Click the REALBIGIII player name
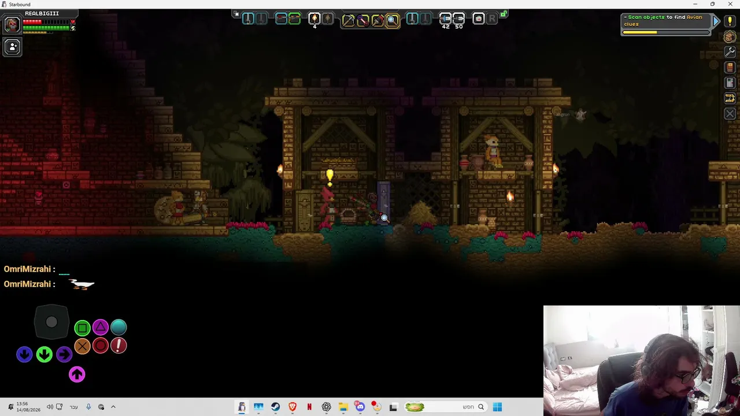740x416 pixels. pos(42,13)
